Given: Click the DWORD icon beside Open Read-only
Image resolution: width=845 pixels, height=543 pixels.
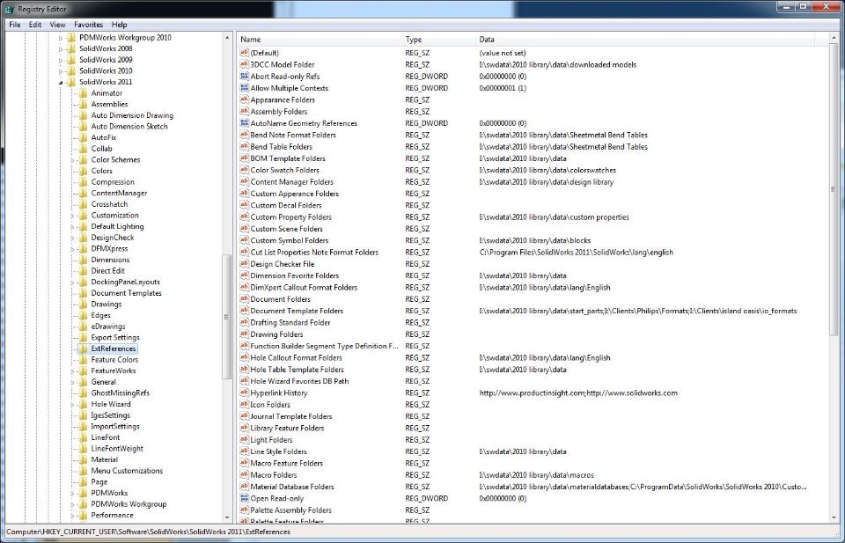Looking at the screenshot, I should (244, 498).
